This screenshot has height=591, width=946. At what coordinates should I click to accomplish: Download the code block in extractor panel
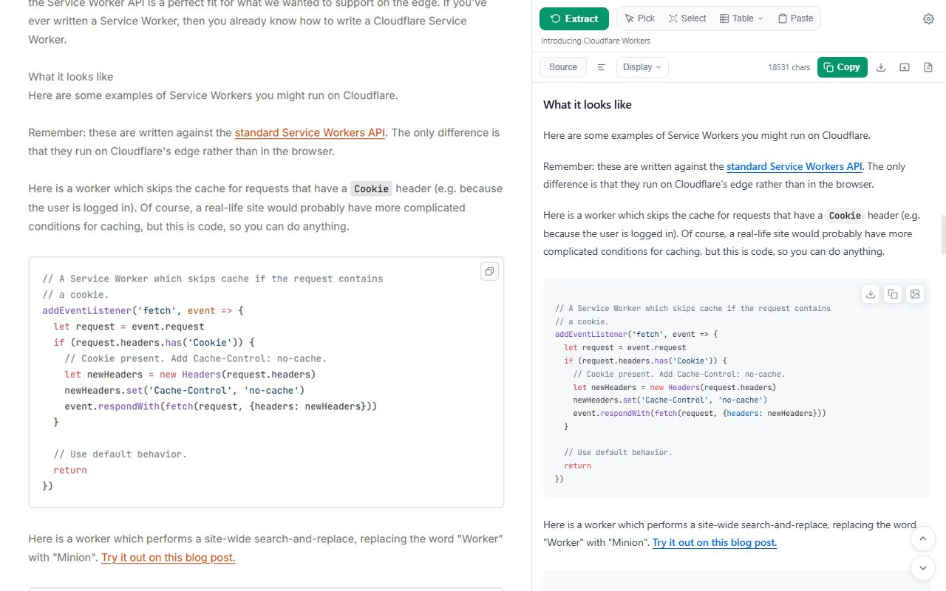pyautogui.click(x=871, y=294)
